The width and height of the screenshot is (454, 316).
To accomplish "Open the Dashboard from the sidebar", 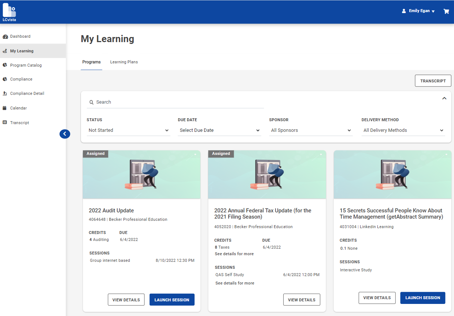I will (20, 36).
